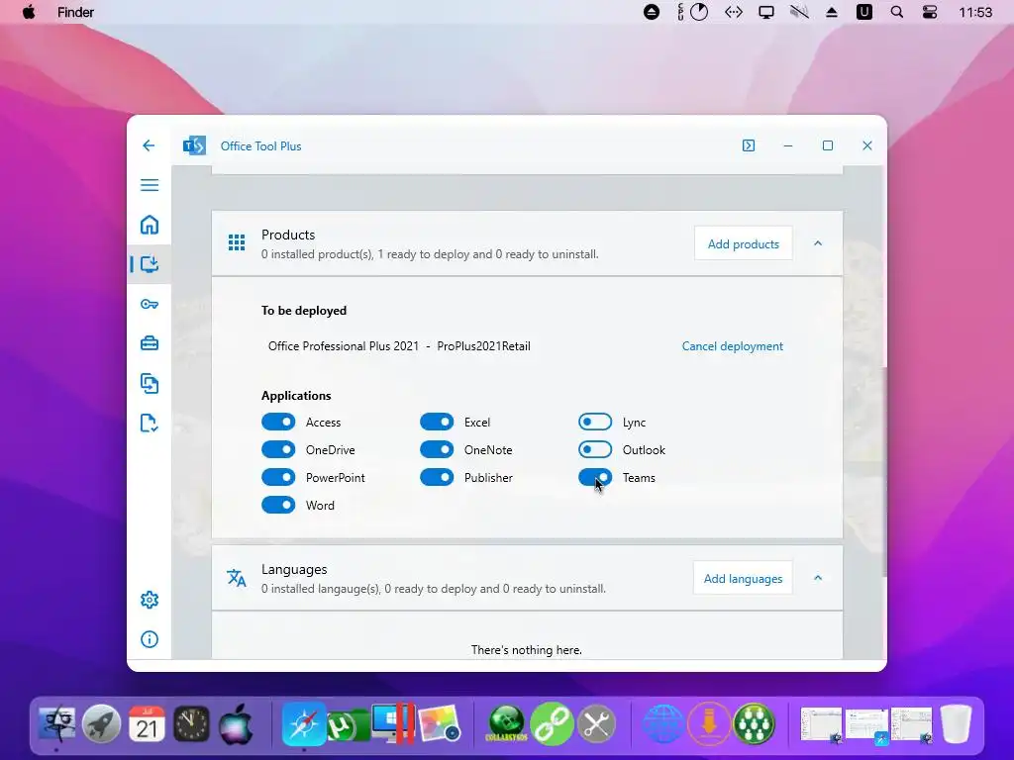Click the display icon in menu bar
Viewport: 1014px width, 760px height.
tap(766, 12)
